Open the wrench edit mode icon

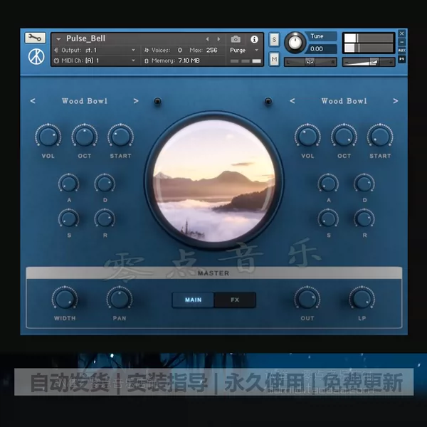tap(35, 38)
